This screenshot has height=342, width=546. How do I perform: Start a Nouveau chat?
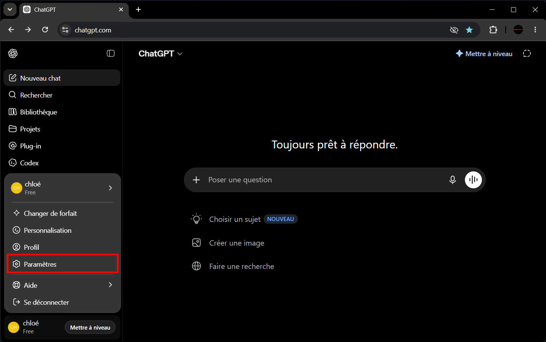coord(62,78)
